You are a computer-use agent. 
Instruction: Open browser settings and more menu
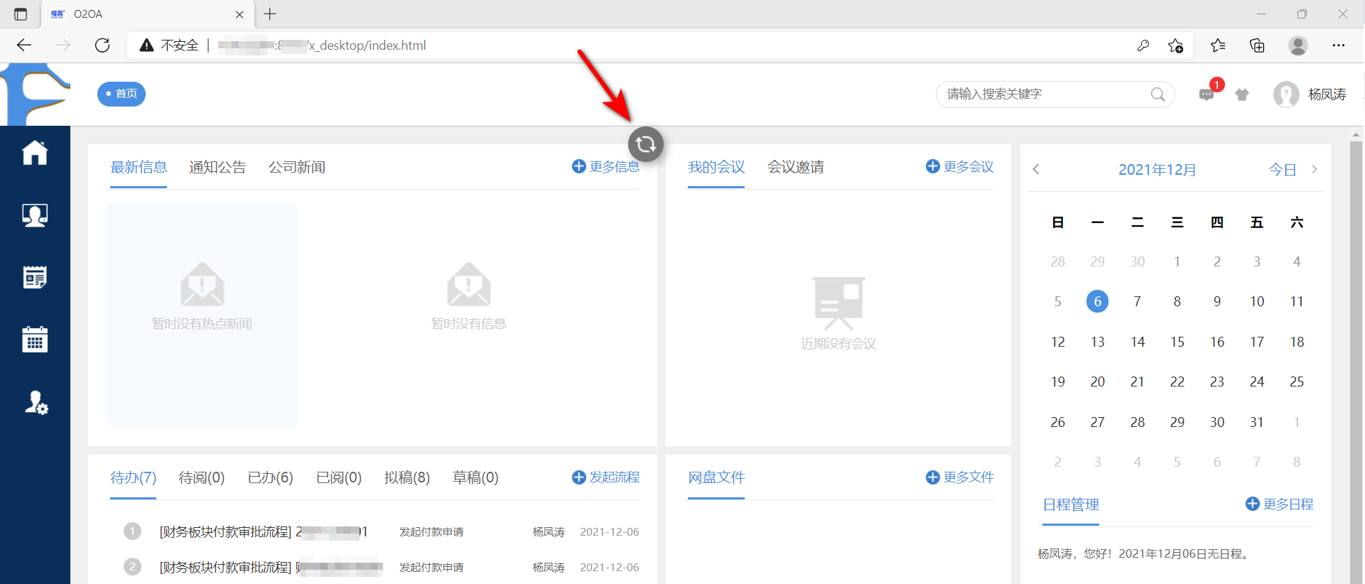pos(1339,45)
